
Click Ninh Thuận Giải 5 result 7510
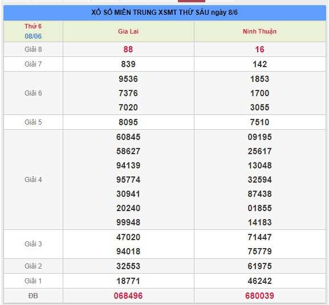click(x=259, y=122)
